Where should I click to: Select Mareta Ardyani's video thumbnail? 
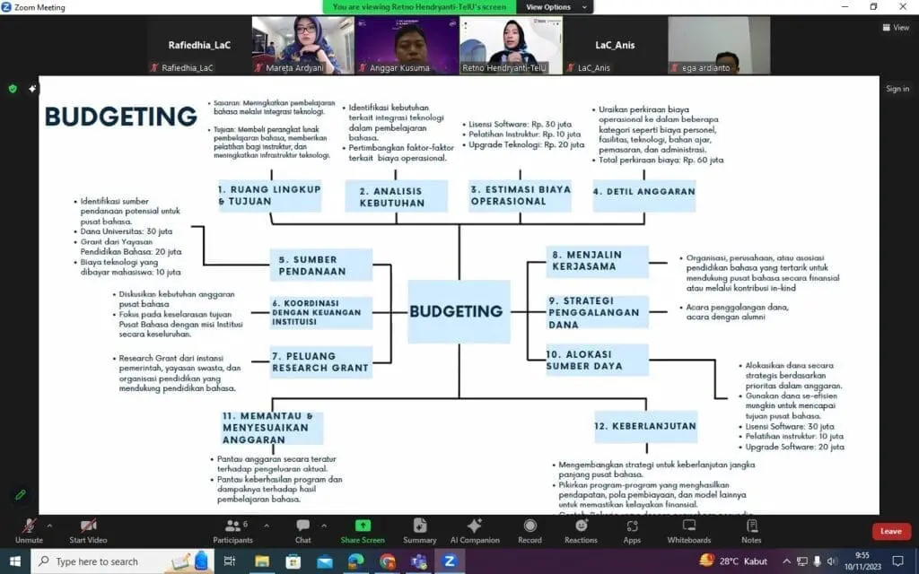(x=296, y=45)
